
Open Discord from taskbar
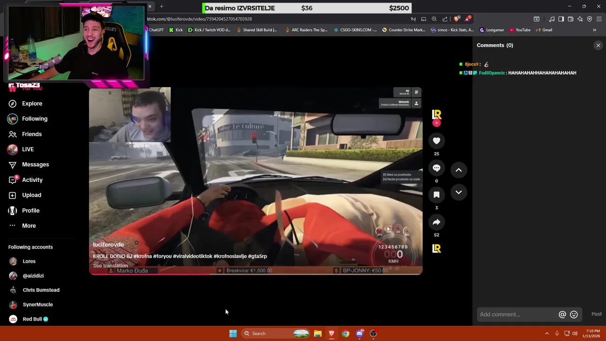click(359, 333)
